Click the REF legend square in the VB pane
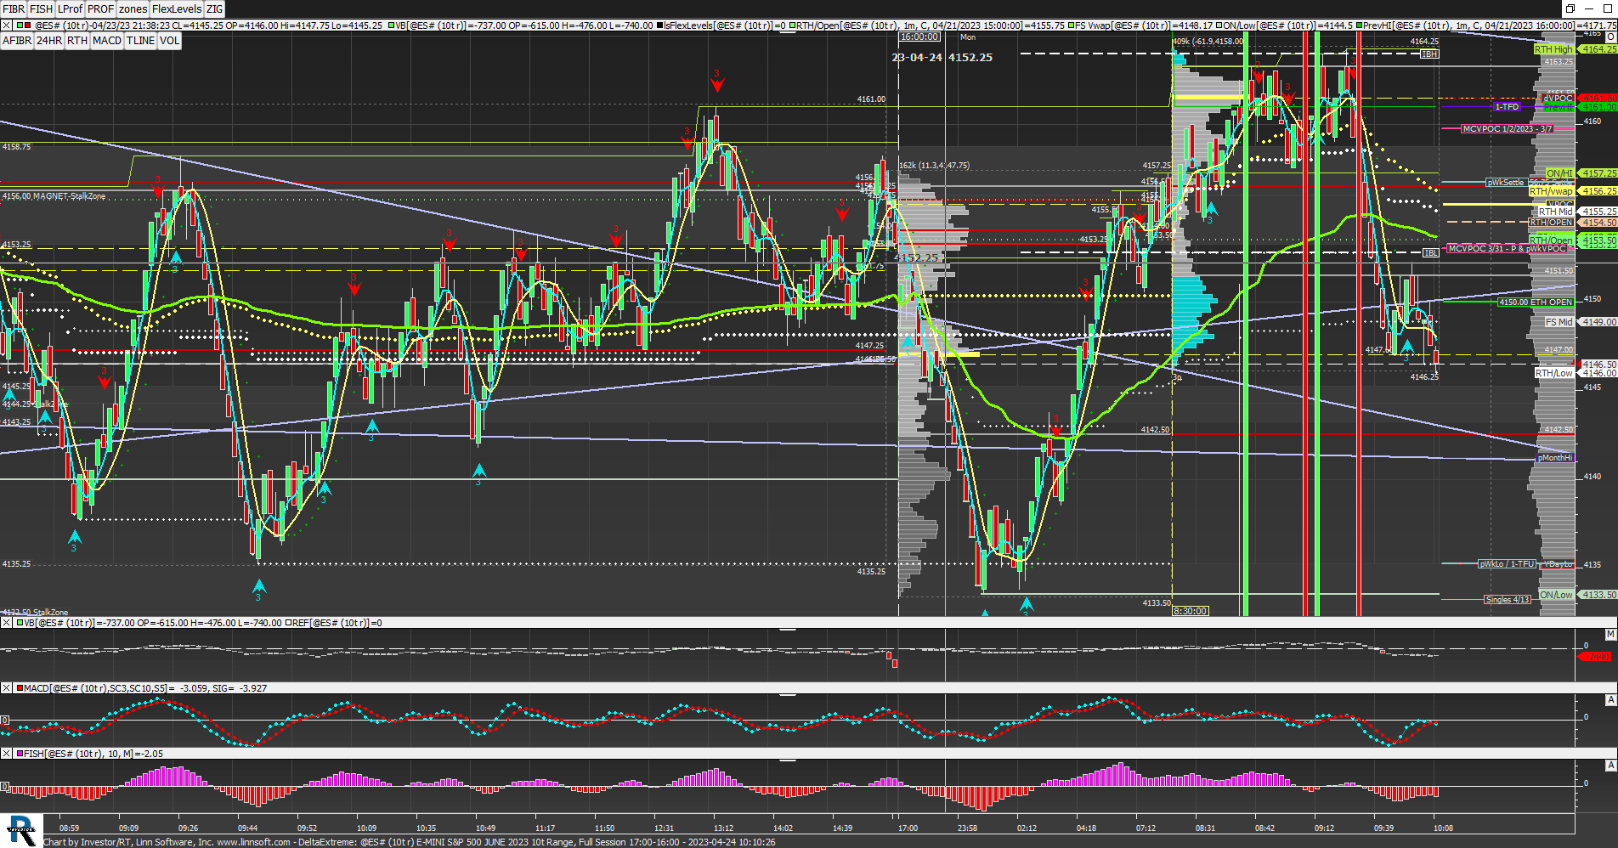Viewport: 1618px width, 848px height. [x=289, y=623]
